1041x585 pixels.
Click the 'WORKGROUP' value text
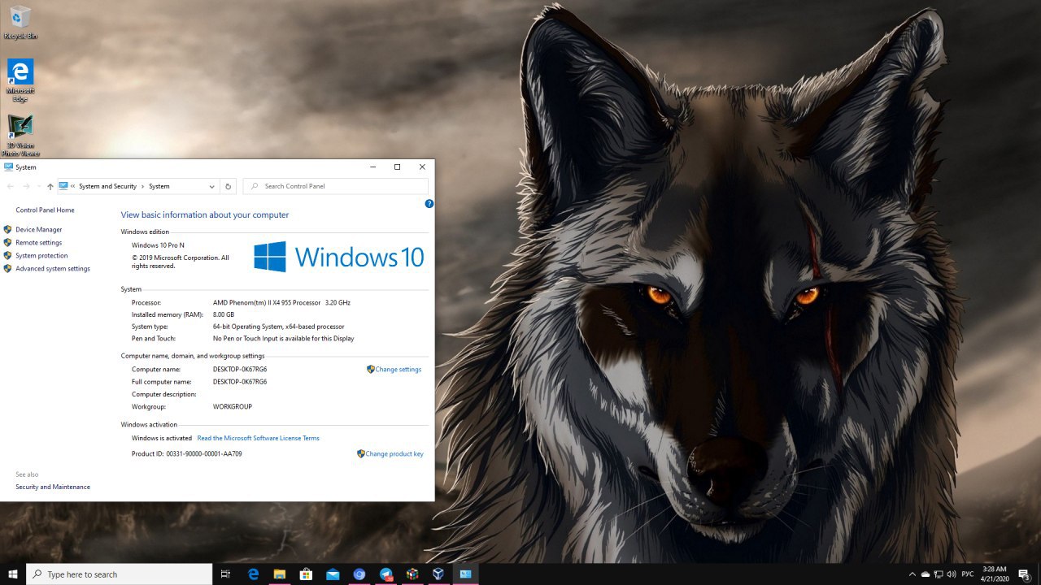233,406
